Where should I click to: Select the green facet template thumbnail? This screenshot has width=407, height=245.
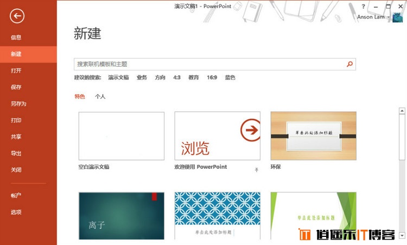coord(313,216)
